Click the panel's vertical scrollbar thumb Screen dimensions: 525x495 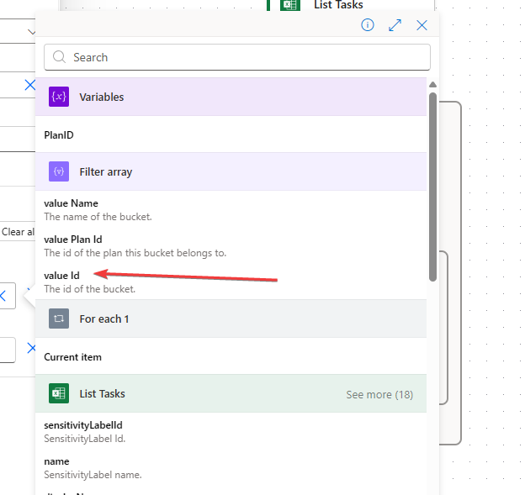(432, 185)
